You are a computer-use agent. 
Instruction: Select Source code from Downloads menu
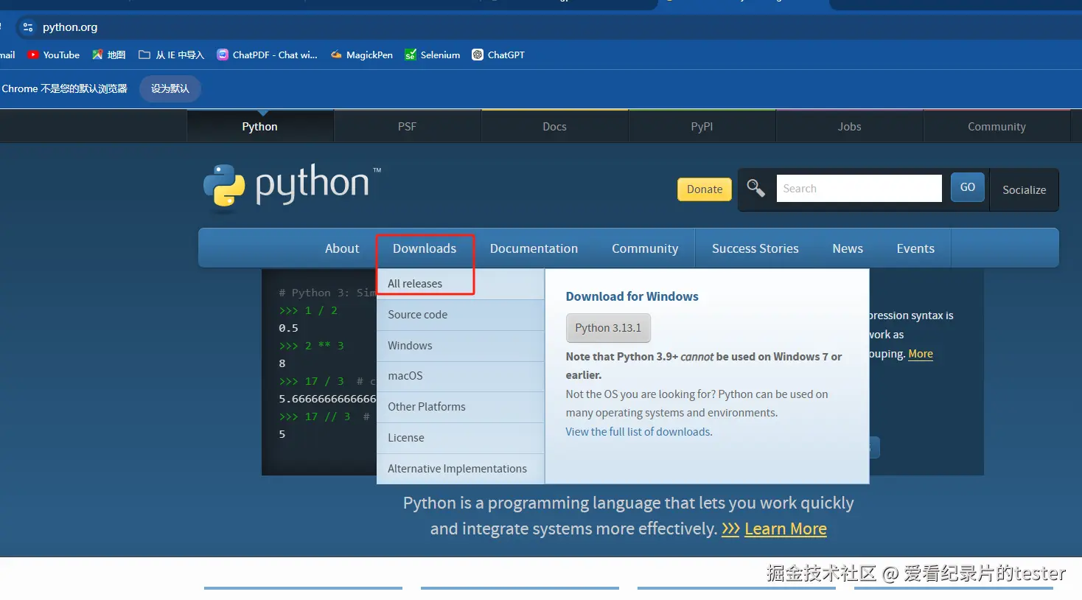tap(461, 315)
